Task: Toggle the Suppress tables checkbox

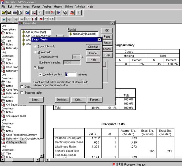Action: coord(22,93)
